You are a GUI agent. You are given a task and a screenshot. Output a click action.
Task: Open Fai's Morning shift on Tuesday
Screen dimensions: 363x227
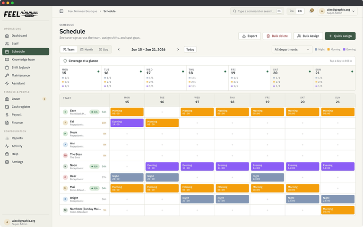[x=162, y=123]
